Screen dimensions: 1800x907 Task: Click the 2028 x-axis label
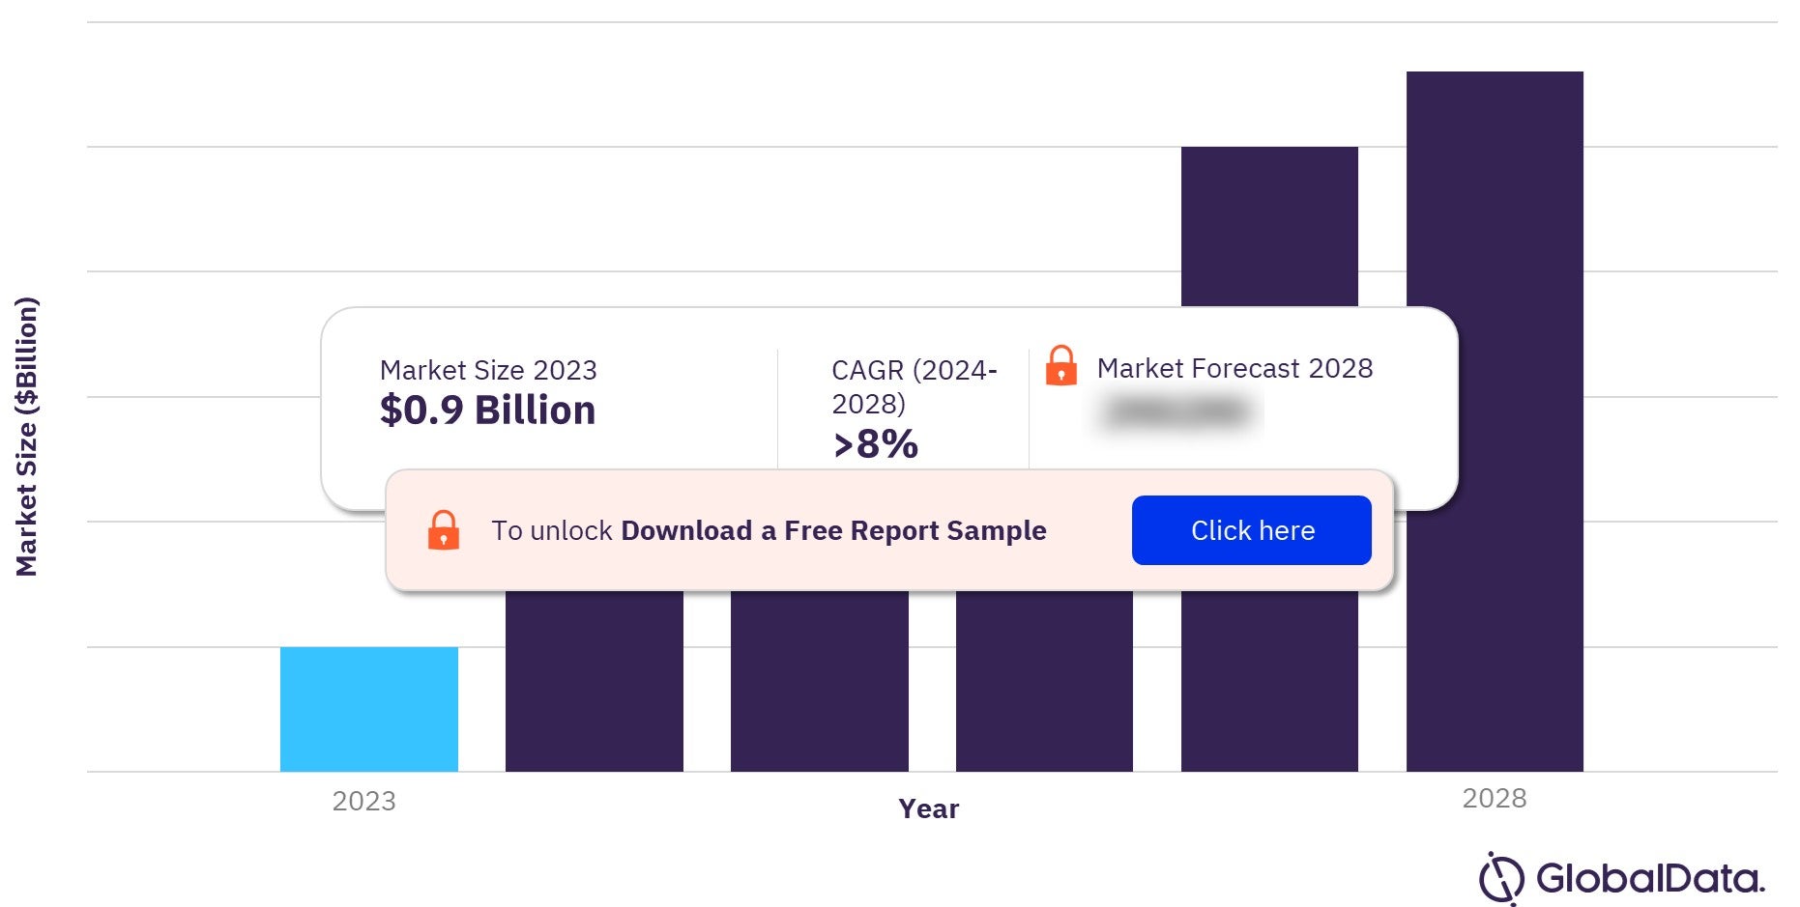(1495, 798)
